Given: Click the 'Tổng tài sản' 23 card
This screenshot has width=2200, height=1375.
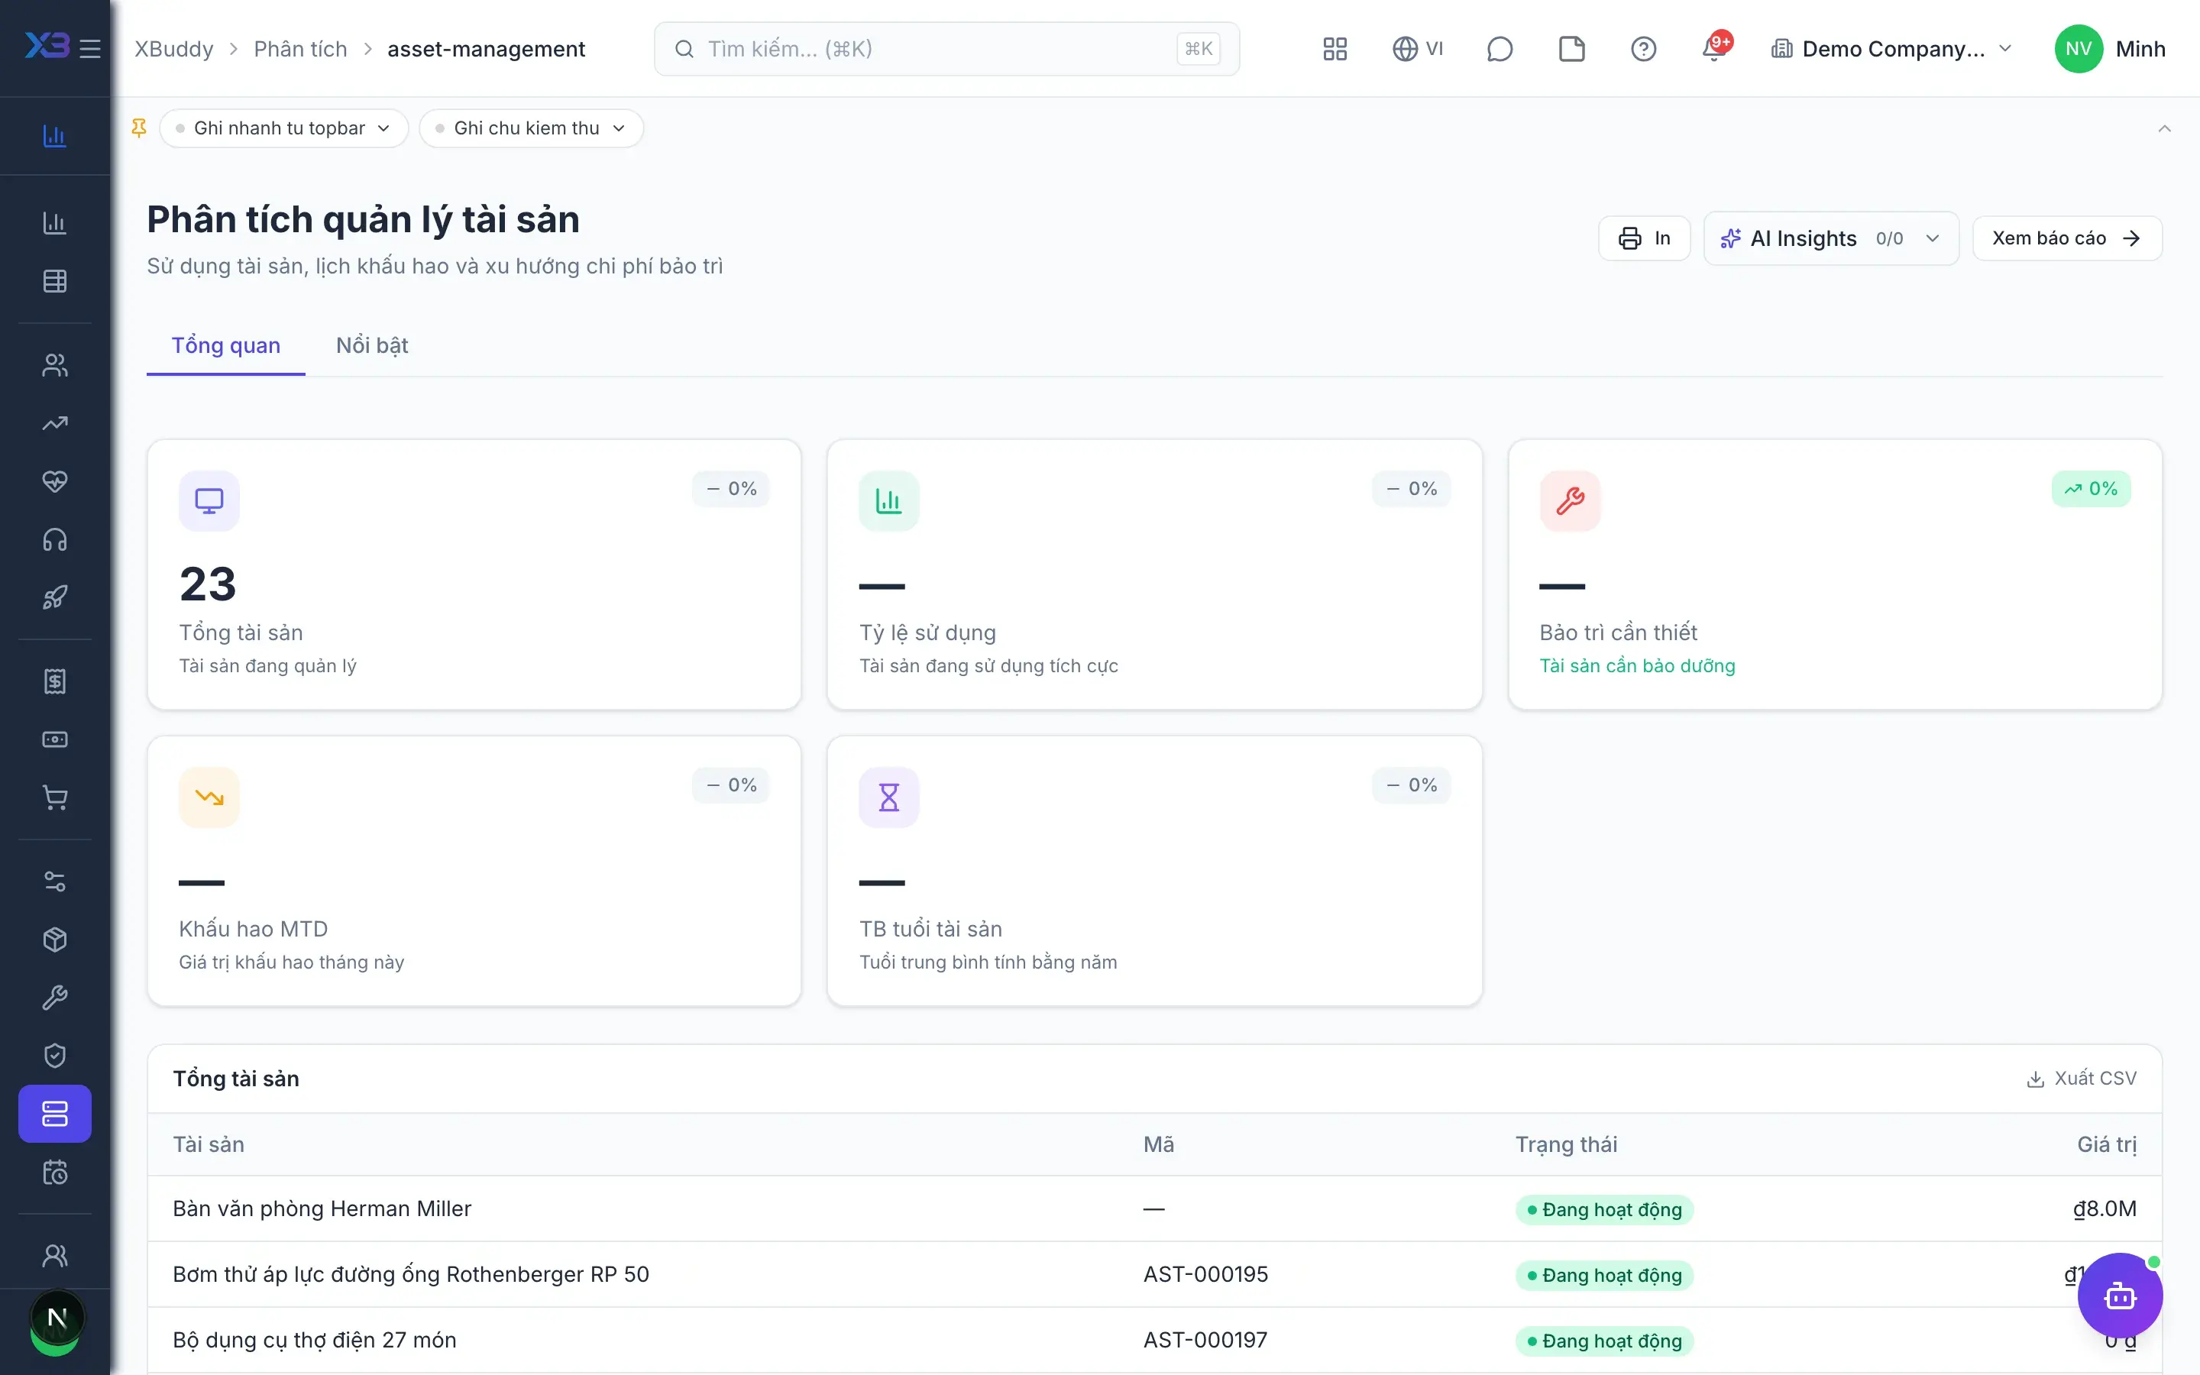Looking at the screenshot, I should pos(474,574).
